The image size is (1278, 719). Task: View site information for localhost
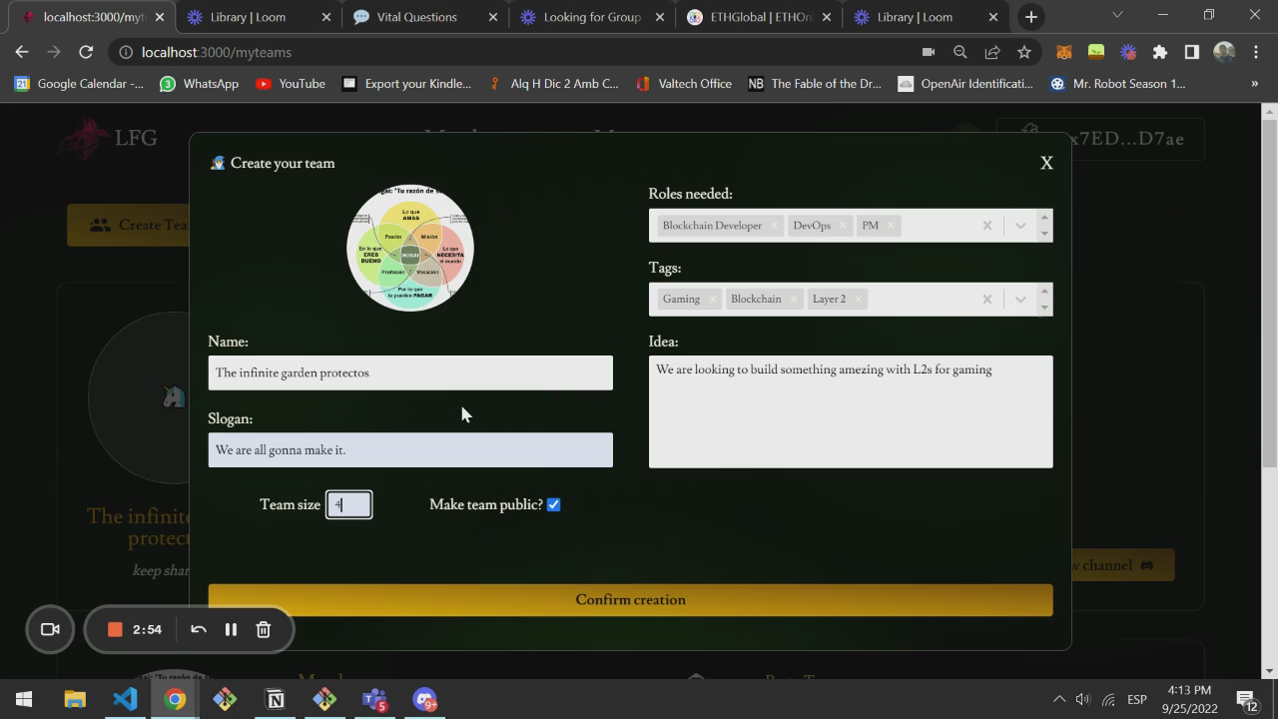[x=125, y=52]
